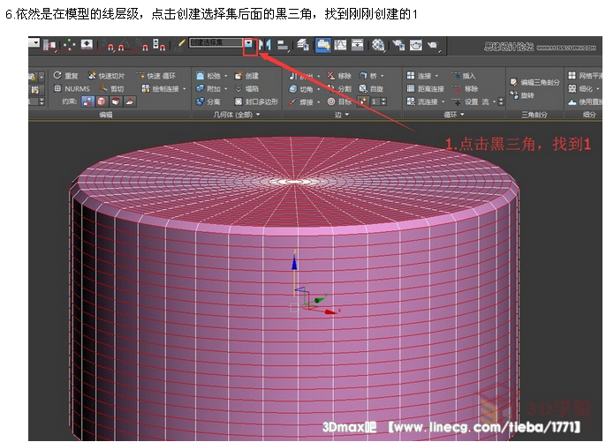Click the Mirror tool icon
606x442 pixels.
tap(265, 45)
